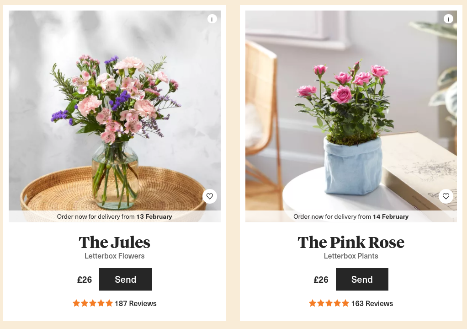
Task: Open The Jules product title
Action: (114, 242)
